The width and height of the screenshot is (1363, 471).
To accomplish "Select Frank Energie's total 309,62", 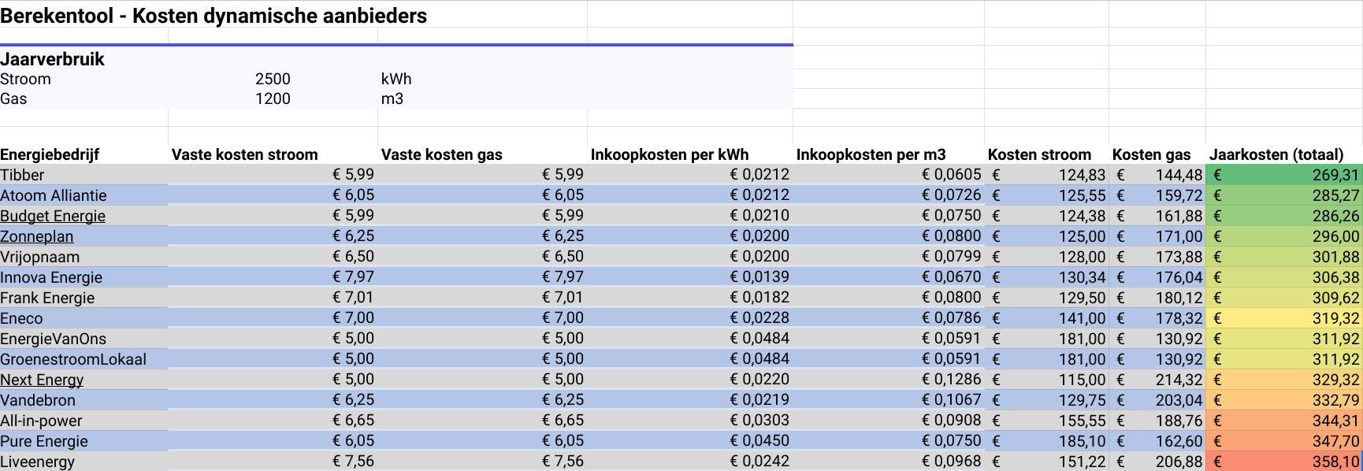I will coord(1284,298).
